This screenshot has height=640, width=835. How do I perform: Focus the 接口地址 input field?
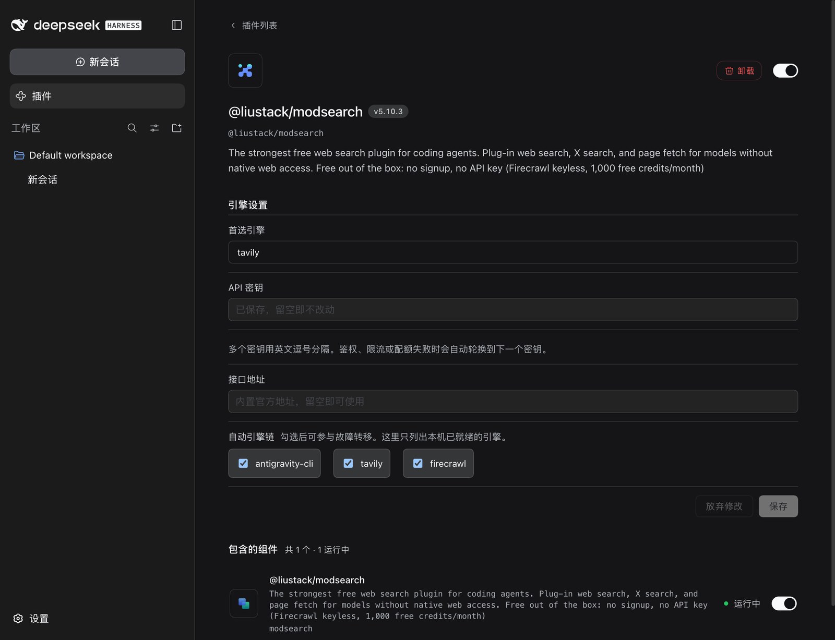click(x=513, y=402)
